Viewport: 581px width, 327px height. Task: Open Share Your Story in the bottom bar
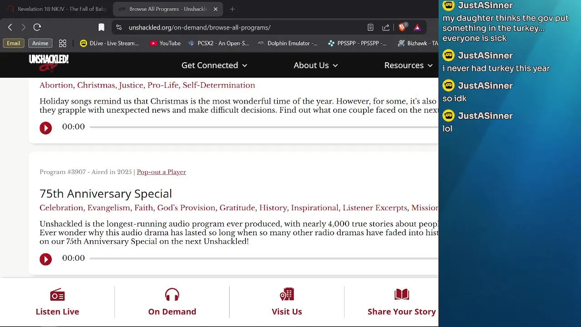click(x=402, y=302)
